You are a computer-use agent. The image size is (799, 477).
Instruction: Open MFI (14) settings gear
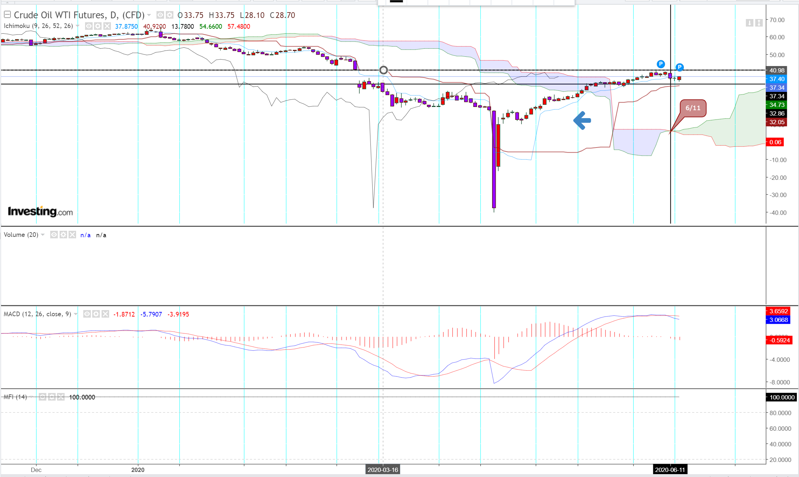click(x=52, y=397)
